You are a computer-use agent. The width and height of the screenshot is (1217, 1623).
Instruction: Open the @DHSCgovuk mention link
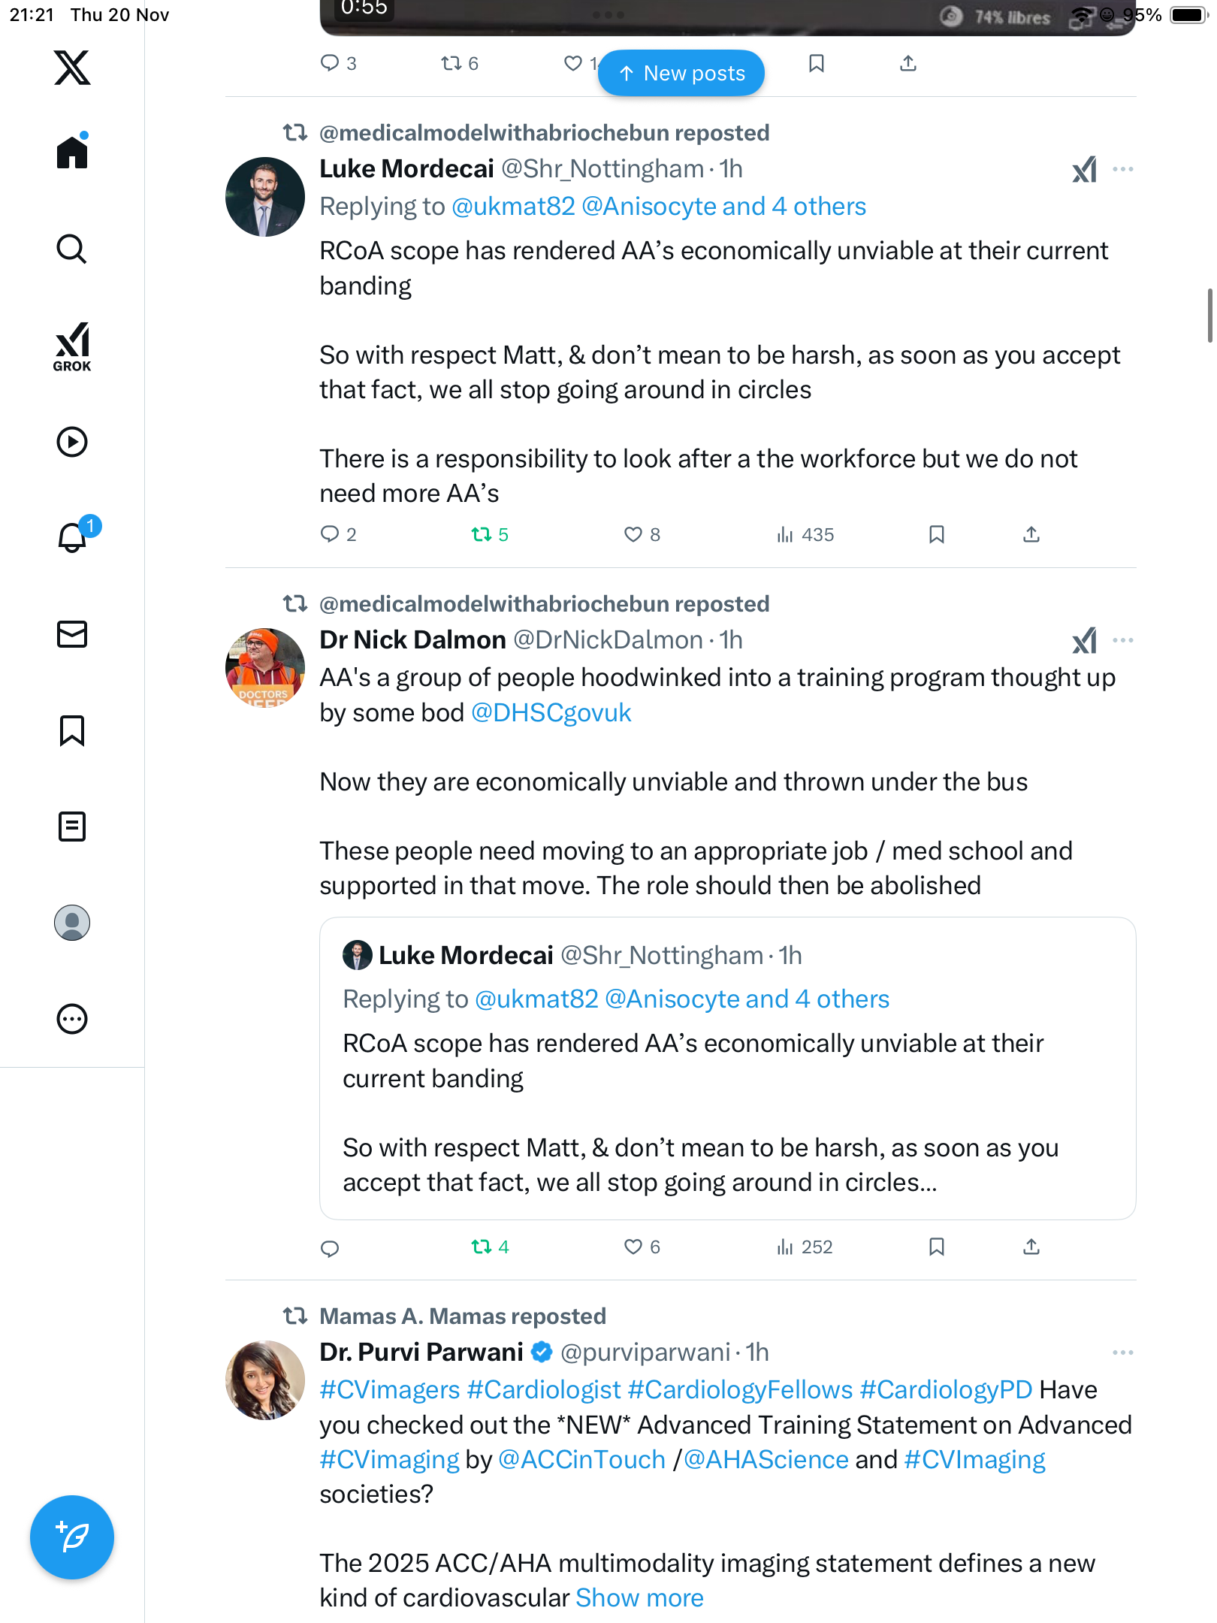pyautogui.click(x=551, y=712)
